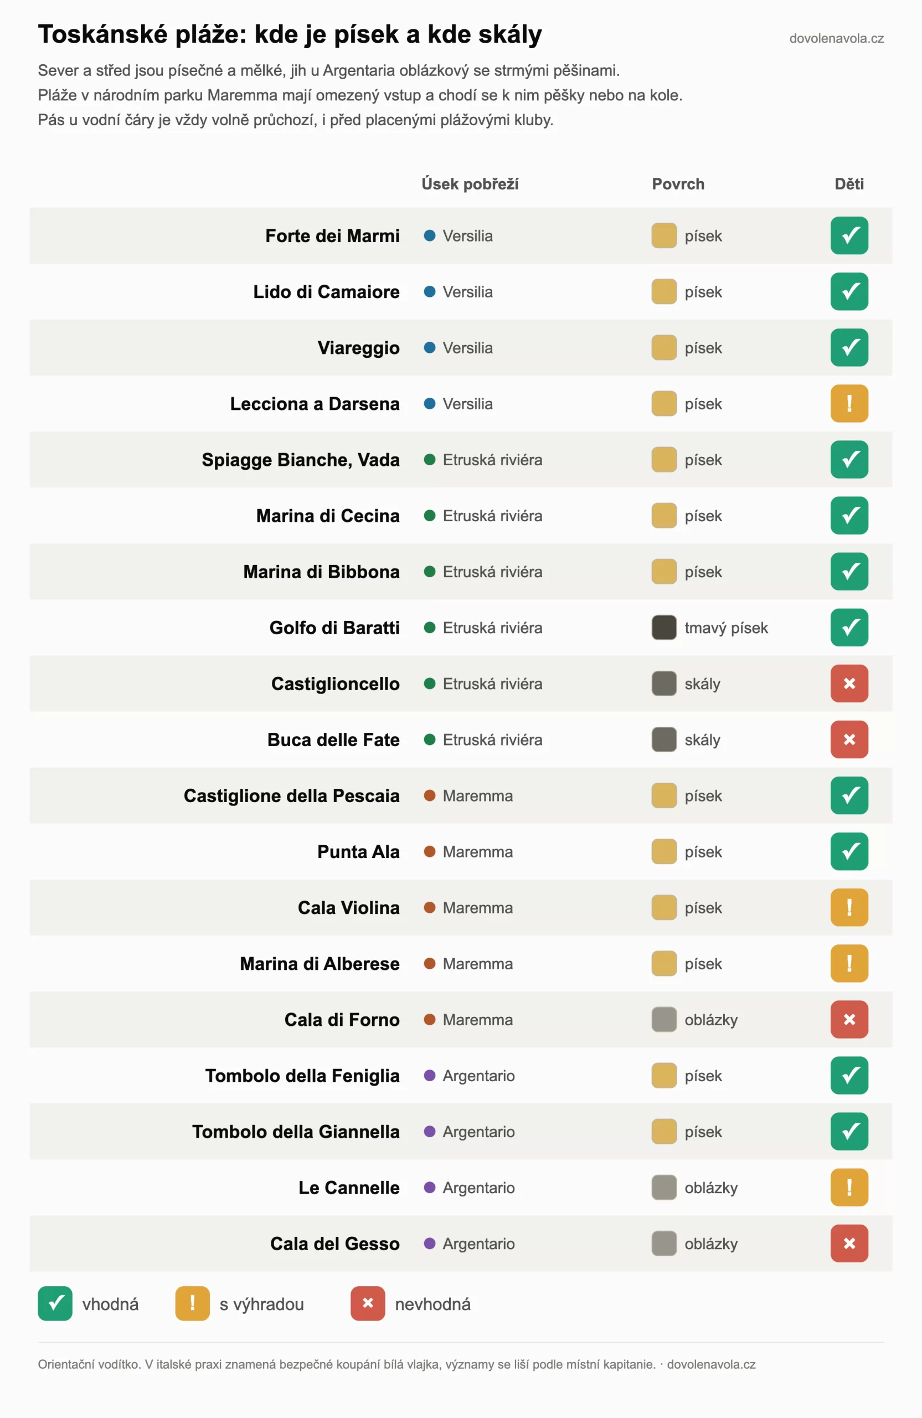This screenshot has width=922, height=1418.
Task: Click the orange warning icon for Lecciona a Darsena
Action: click(849, 403)
